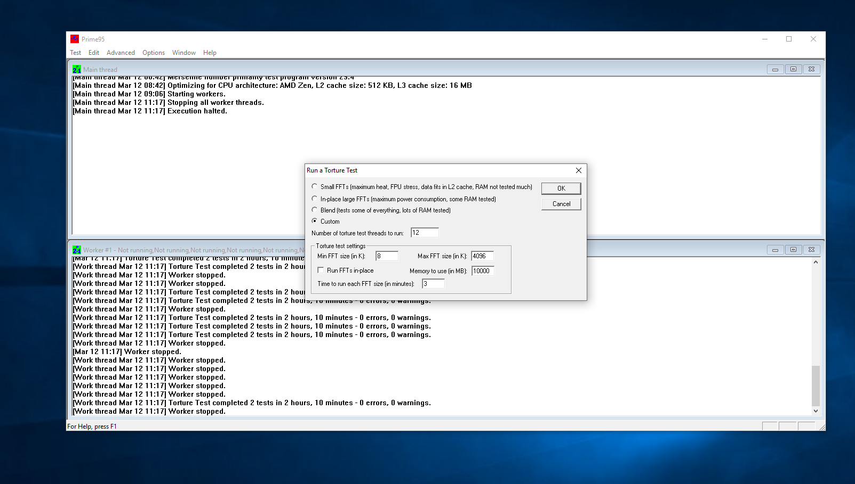Click the '[Mar 12 11:17] Worker stopped.' line
This screenshot has height=484, width=855.
(127, 352)
